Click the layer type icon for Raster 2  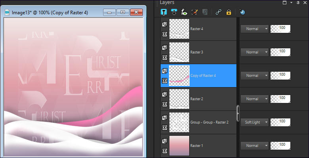[x=165, y=94]
